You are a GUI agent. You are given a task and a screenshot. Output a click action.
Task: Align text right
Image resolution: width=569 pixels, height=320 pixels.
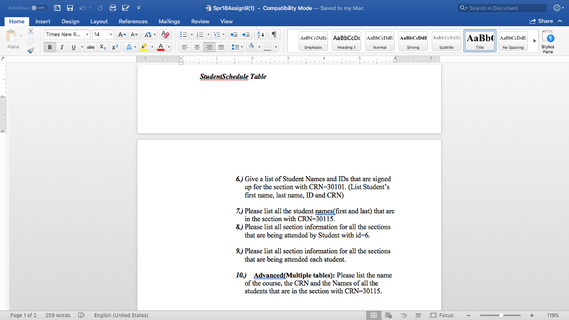[x=209, y=47]
